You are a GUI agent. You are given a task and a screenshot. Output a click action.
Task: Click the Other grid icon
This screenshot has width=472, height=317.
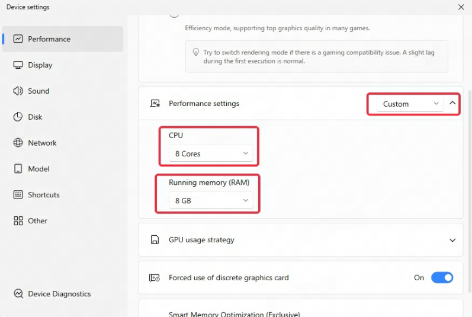(18, 220)
